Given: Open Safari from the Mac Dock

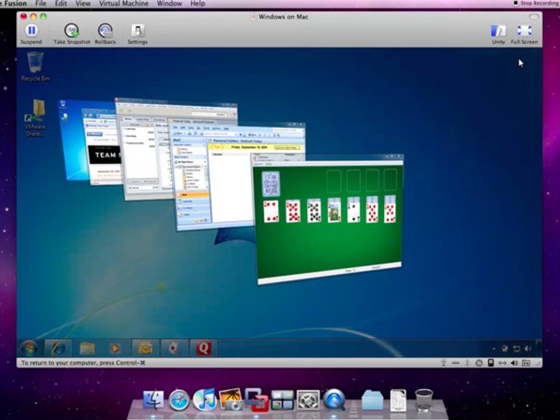Looking at the screenshot, I should pyautogui.click(x=180, y=399).
